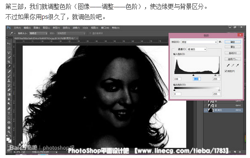This screenshot has height=158, width=250.
Task: Select the Healing Brush tool
Action: coord(9,71)
